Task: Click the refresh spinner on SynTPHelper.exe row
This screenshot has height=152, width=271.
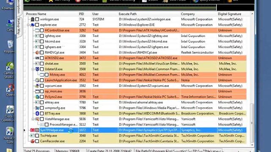Action: pyautogui.click(x=71, y=130)
